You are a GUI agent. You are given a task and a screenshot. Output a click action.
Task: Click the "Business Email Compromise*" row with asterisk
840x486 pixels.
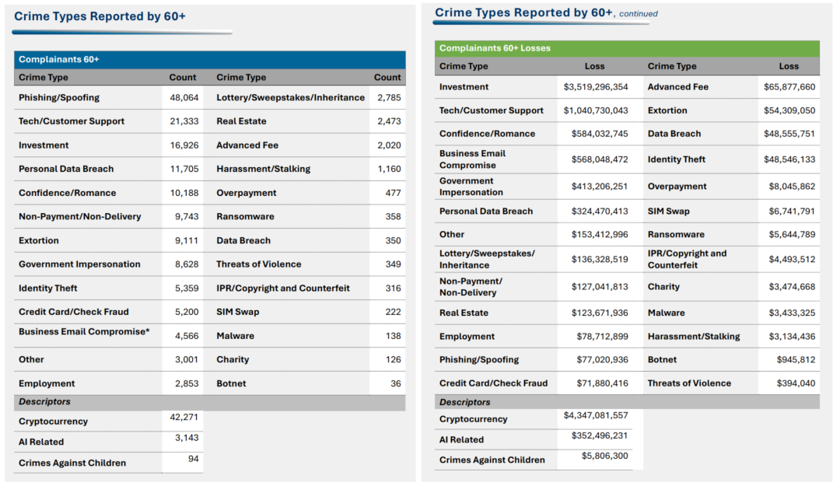pos(84,332)
